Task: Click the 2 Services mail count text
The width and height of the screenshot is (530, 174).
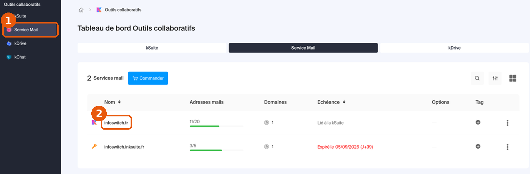Action: [x=105, y=78]
